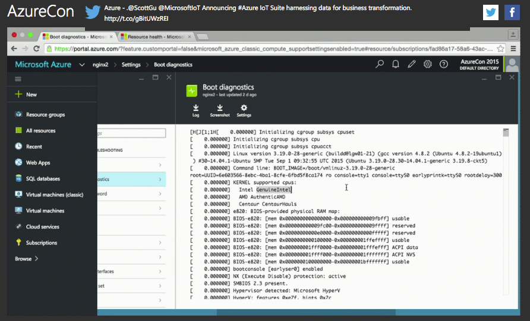Image resolution: width=530 pixels, height=321 pixels.
Task: Open notifications bell icon
Action: [x=396, y=64]
